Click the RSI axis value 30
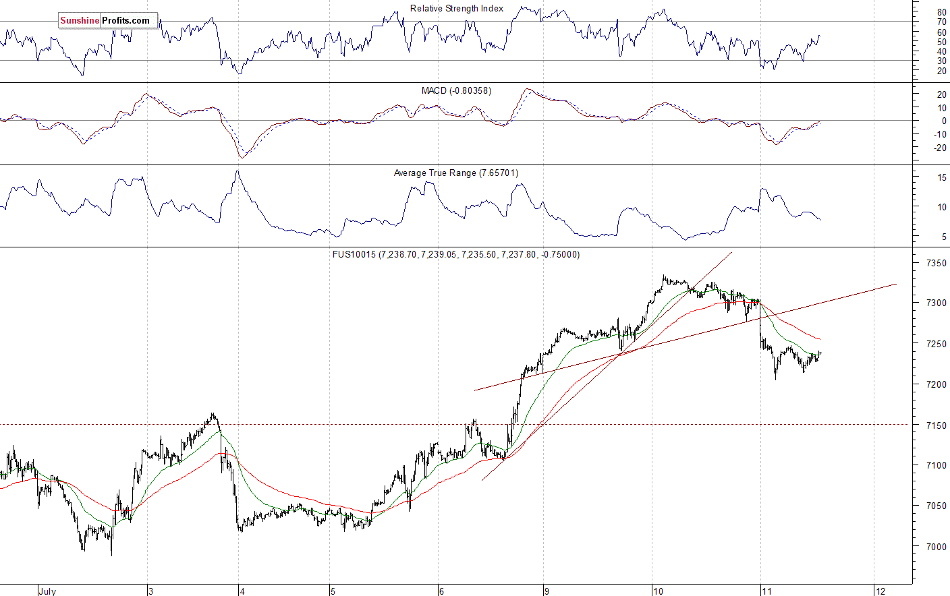This screenshot has height=596, width=950. (941, 61)
